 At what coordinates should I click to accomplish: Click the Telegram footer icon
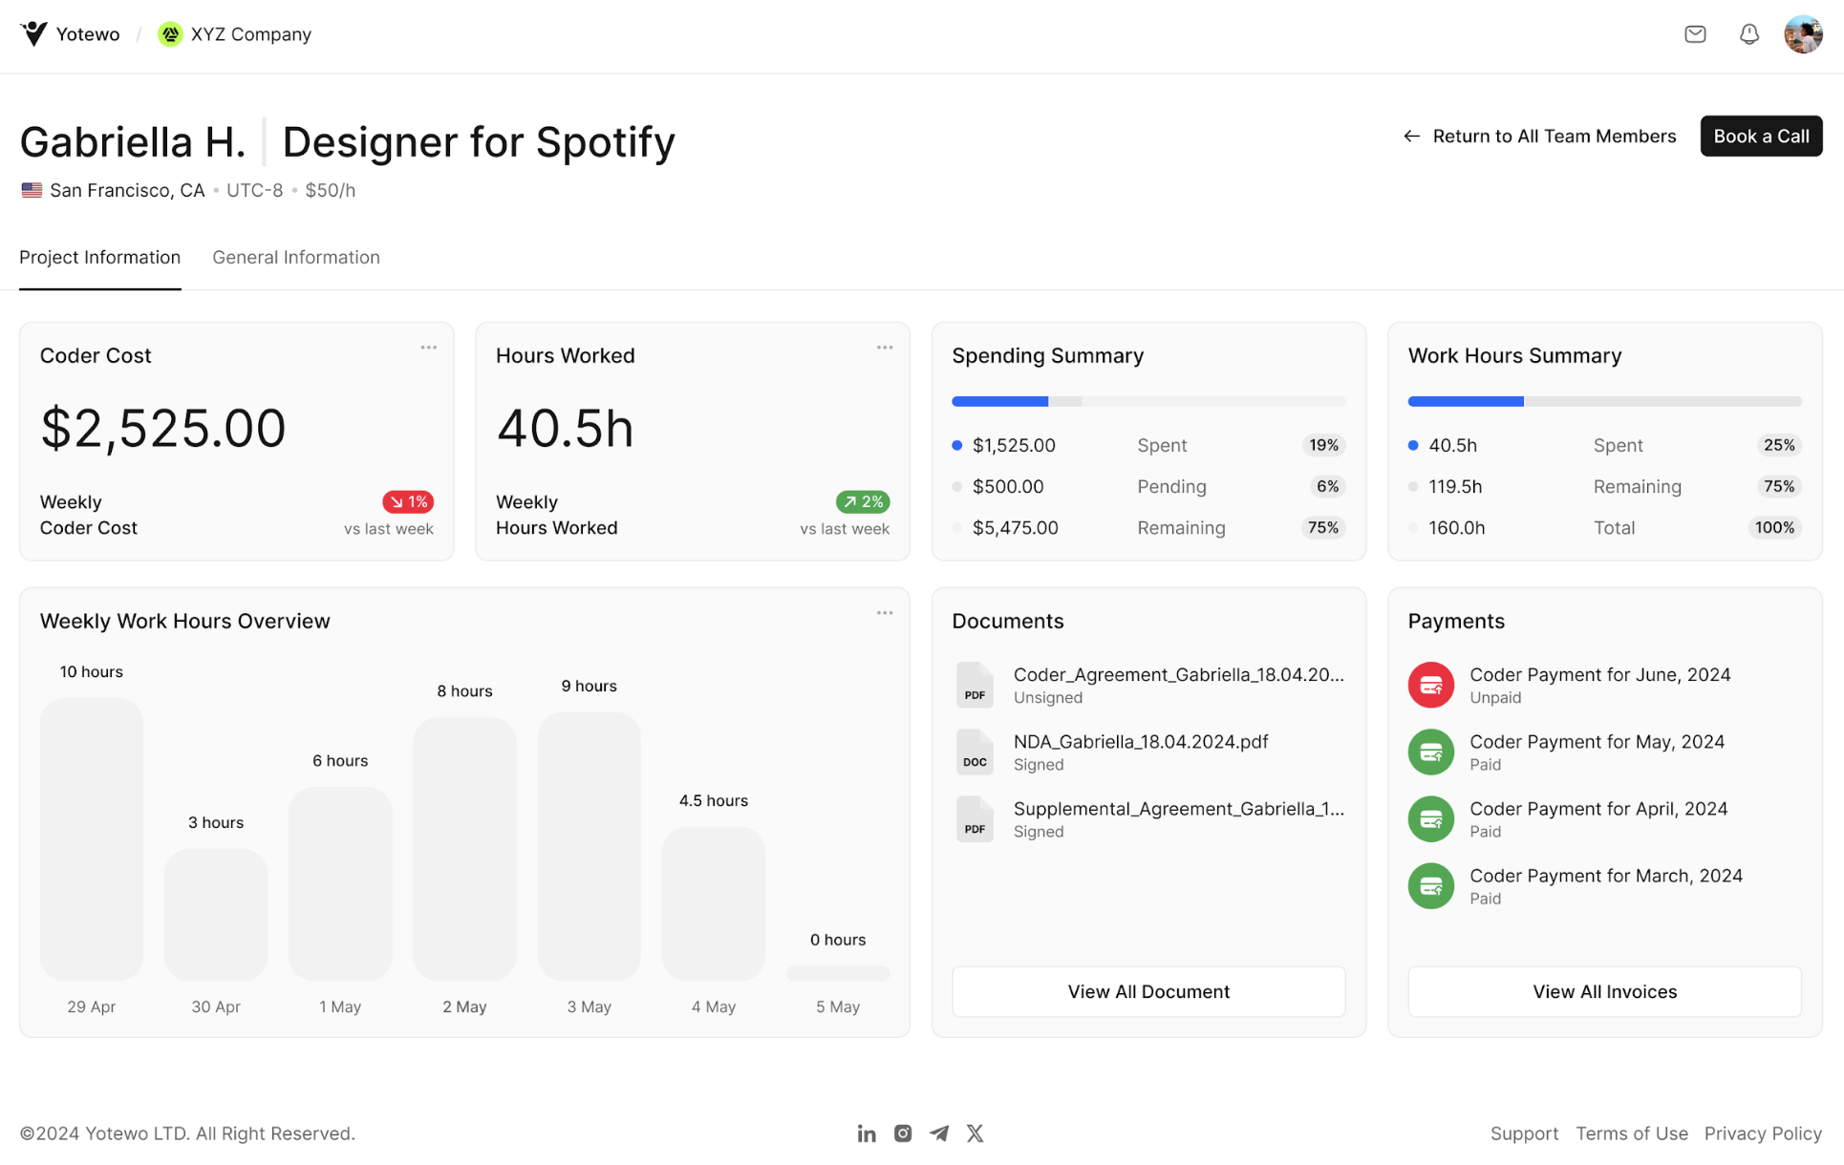(939, 1133)
